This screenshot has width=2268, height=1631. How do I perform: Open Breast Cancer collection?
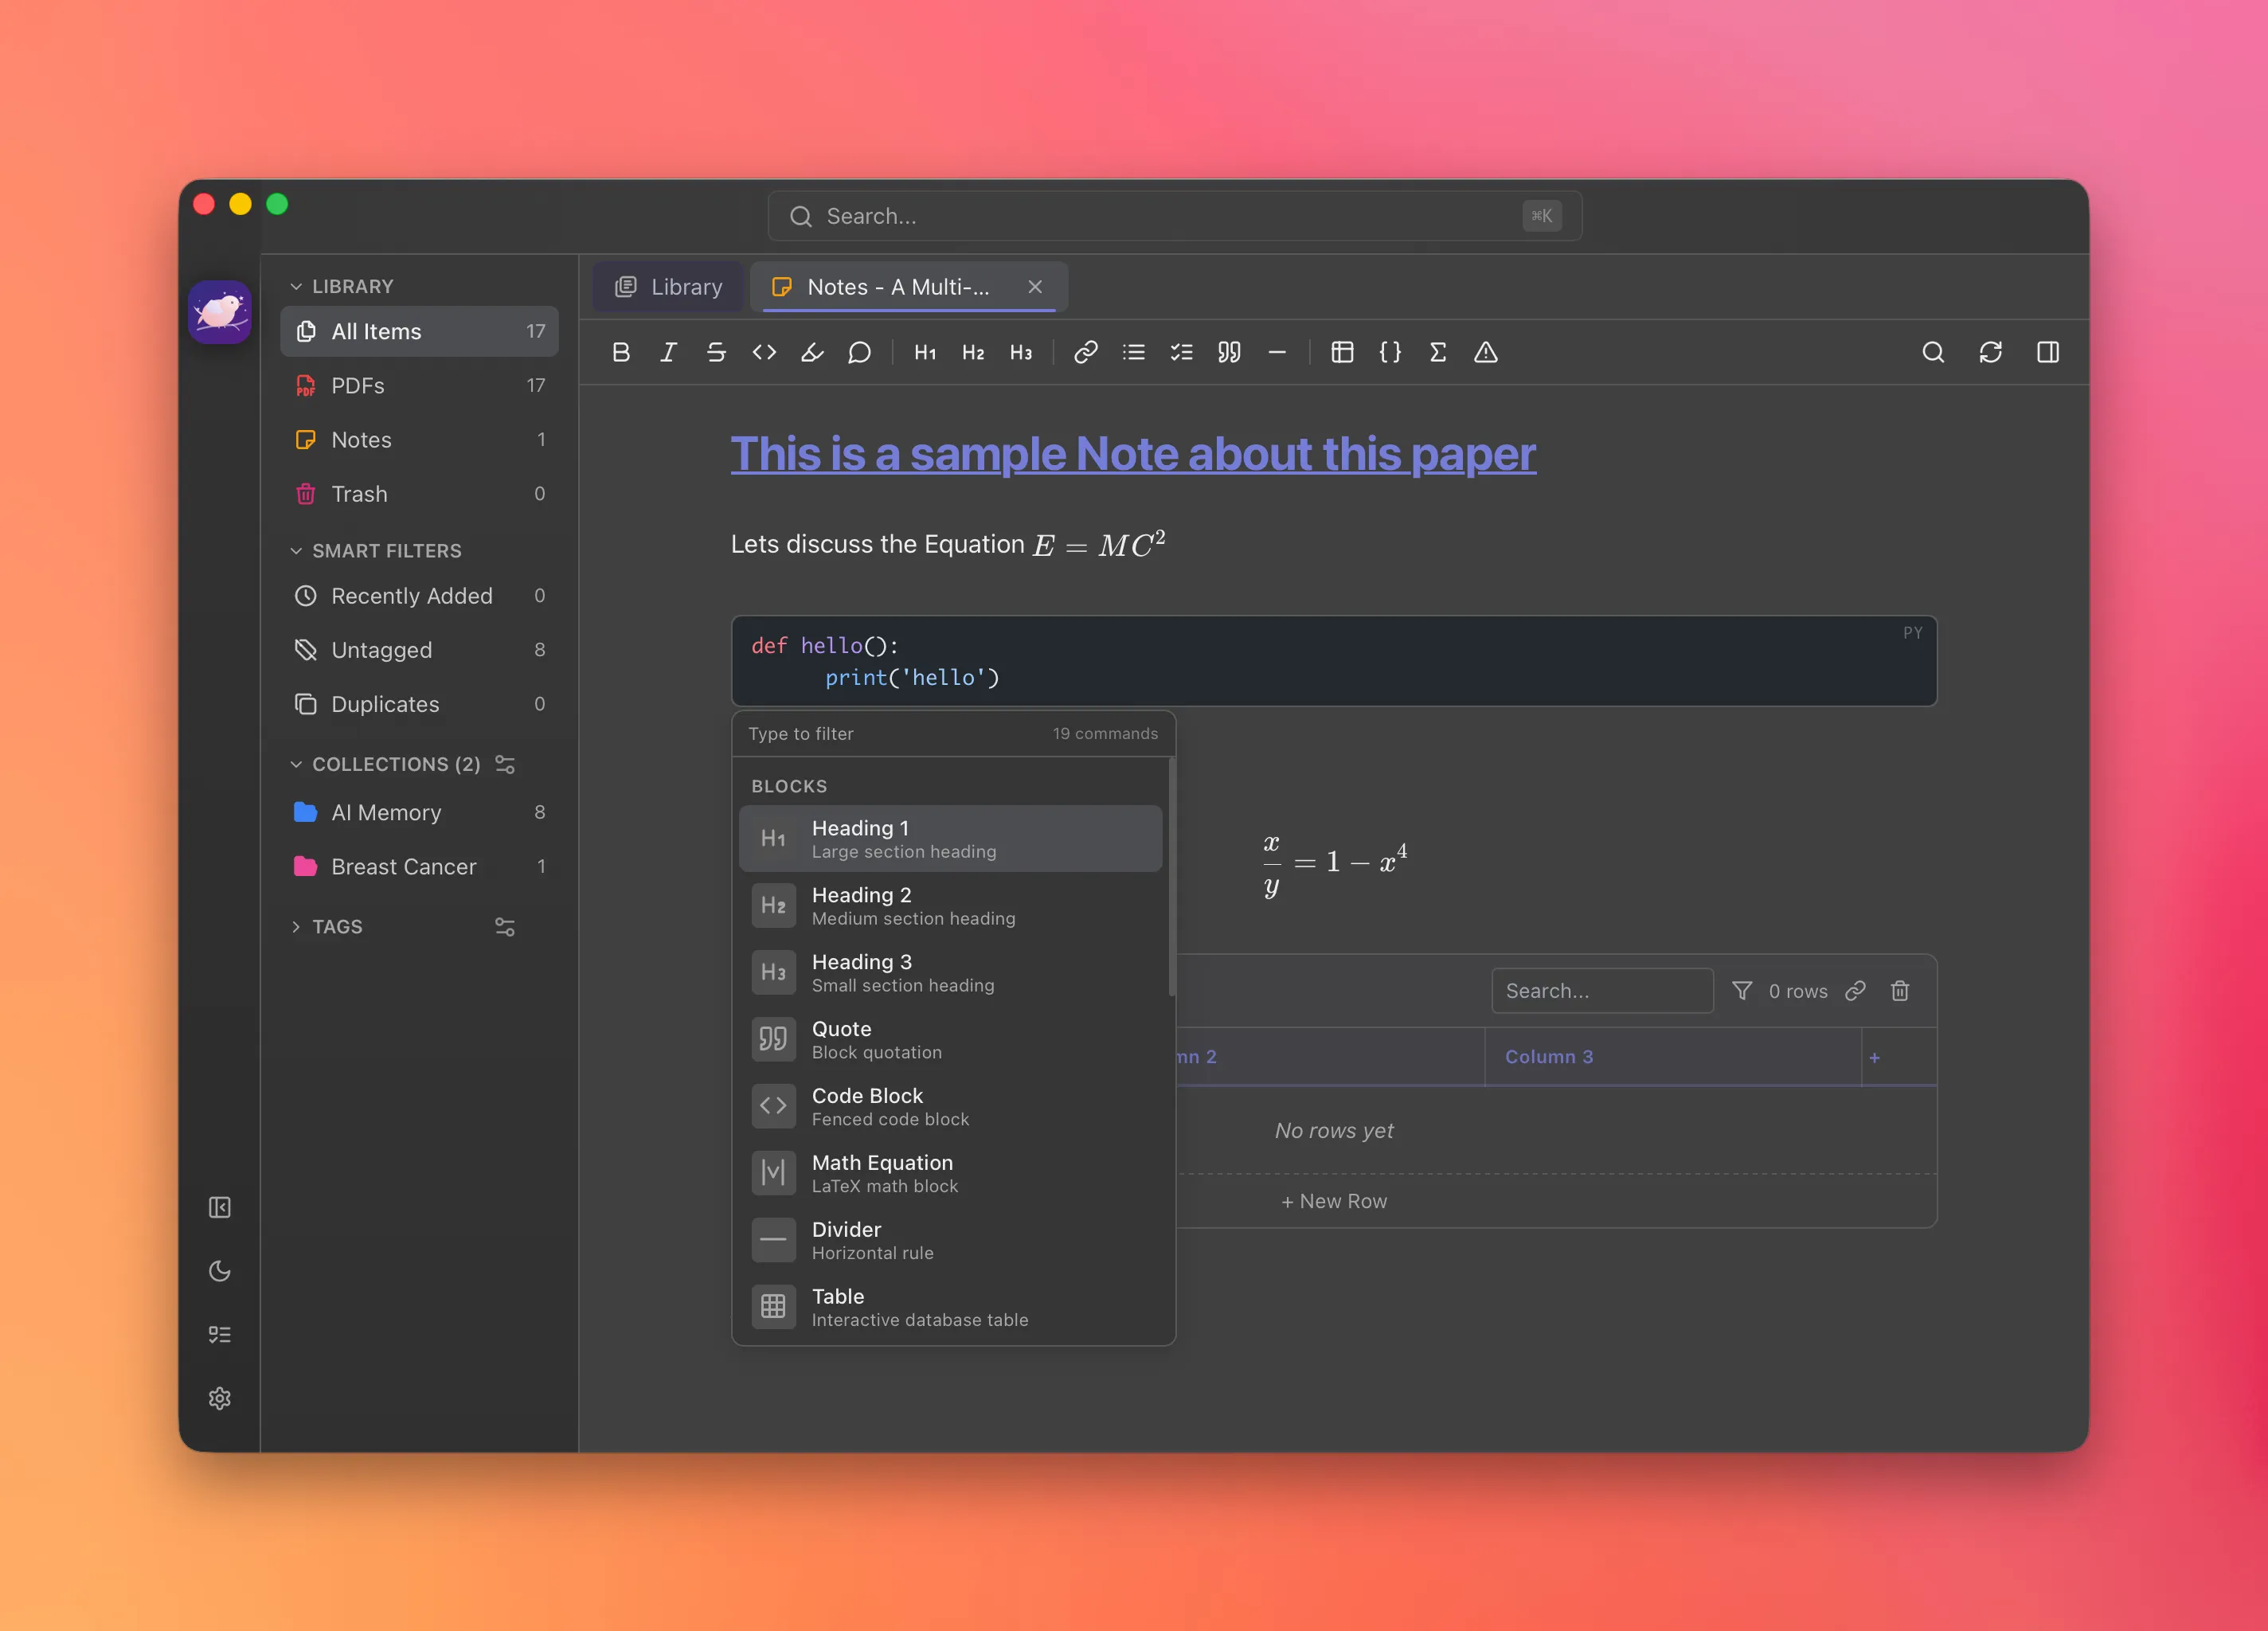pos(419,867)
